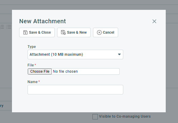Click the Name field label
Screen dimensions: 178x123
coord(33,82)
